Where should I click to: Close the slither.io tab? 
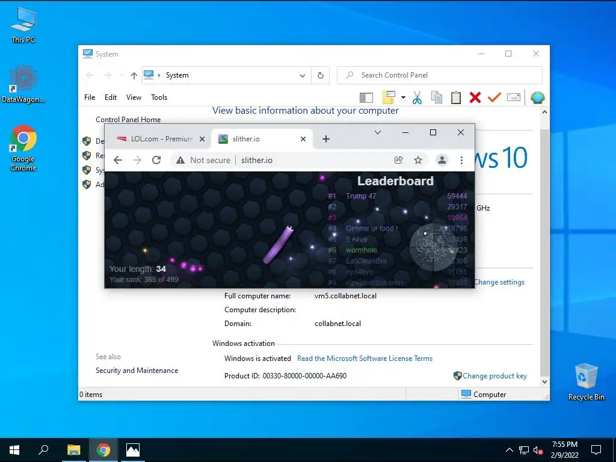tap(303, 139)
